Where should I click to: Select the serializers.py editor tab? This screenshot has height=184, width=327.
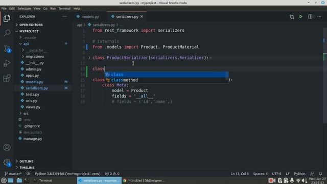tap(127, 17)
